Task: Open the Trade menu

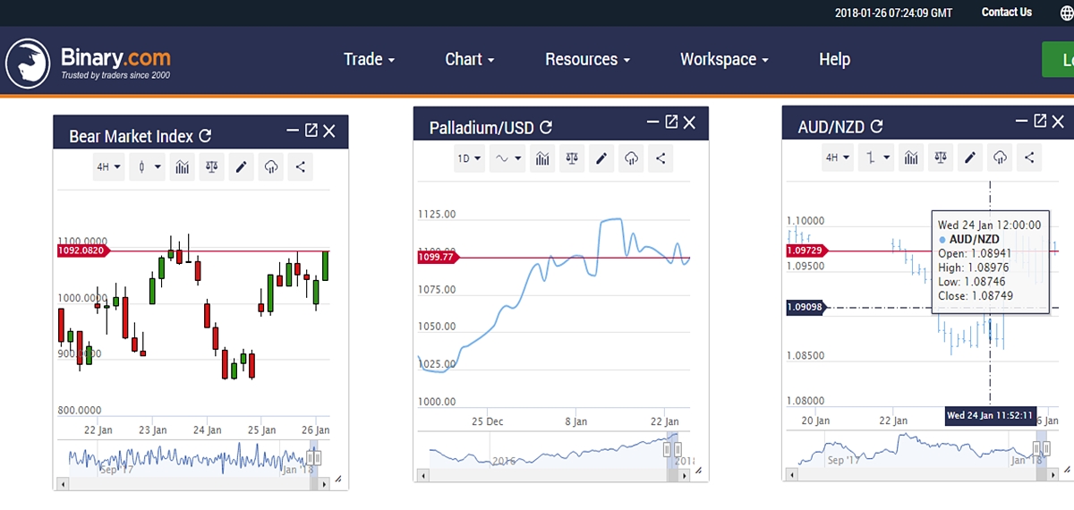Action: point(369,59)
